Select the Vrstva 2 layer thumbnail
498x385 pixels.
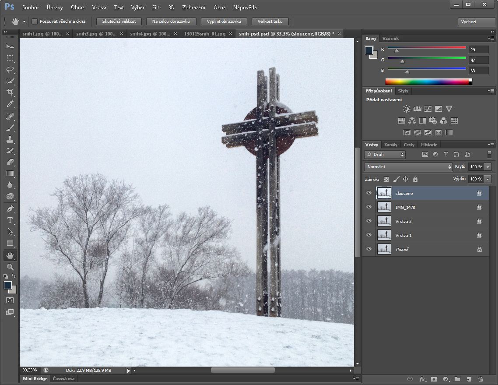(x=384, y=221)
